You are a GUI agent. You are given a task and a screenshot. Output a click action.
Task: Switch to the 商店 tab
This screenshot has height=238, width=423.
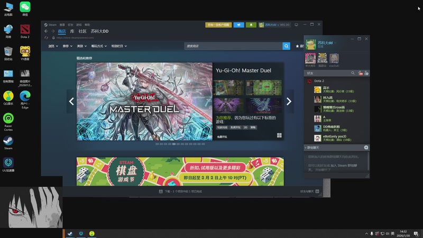coord(62,31)
